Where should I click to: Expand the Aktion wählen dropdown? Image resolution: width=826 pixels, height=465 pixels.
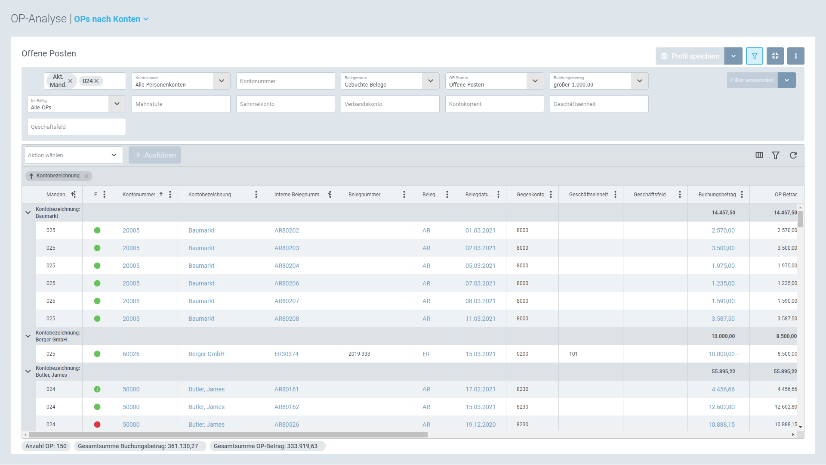[114, 155]
